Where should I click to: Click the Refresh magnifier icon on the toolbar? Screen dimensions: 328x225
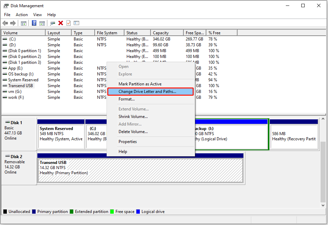52,23
